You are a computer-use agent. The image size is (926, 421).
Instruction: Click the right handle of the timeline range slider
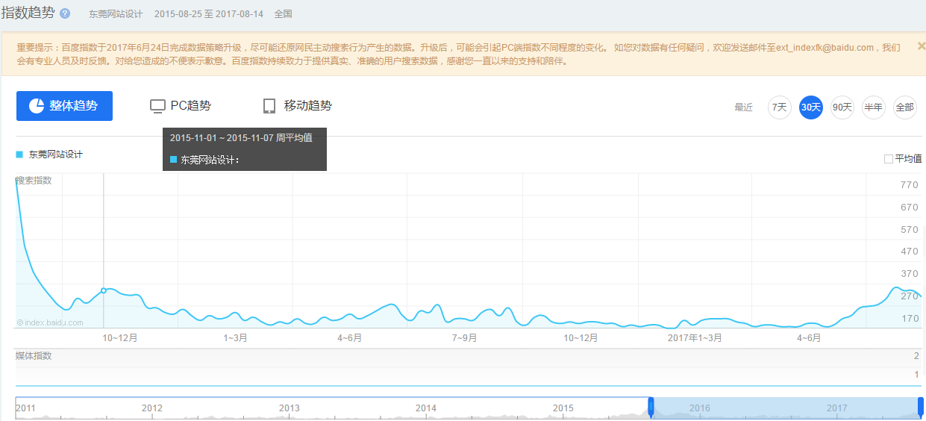click(x=921, y=408)
